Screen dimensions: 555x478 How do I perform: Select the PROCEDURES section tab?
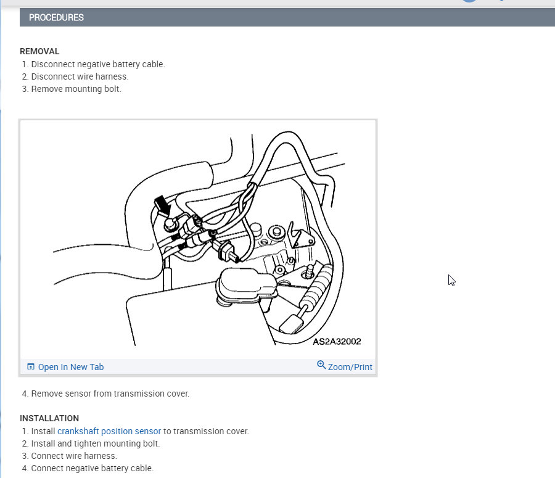pyautogui.click(x=56, y=17)
